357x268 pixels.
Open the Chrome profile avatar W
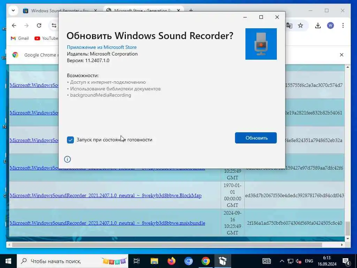331,25
